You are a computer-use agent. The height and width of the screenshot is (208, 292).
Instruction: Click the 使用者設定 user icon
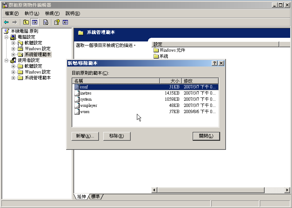coord(13,60)
